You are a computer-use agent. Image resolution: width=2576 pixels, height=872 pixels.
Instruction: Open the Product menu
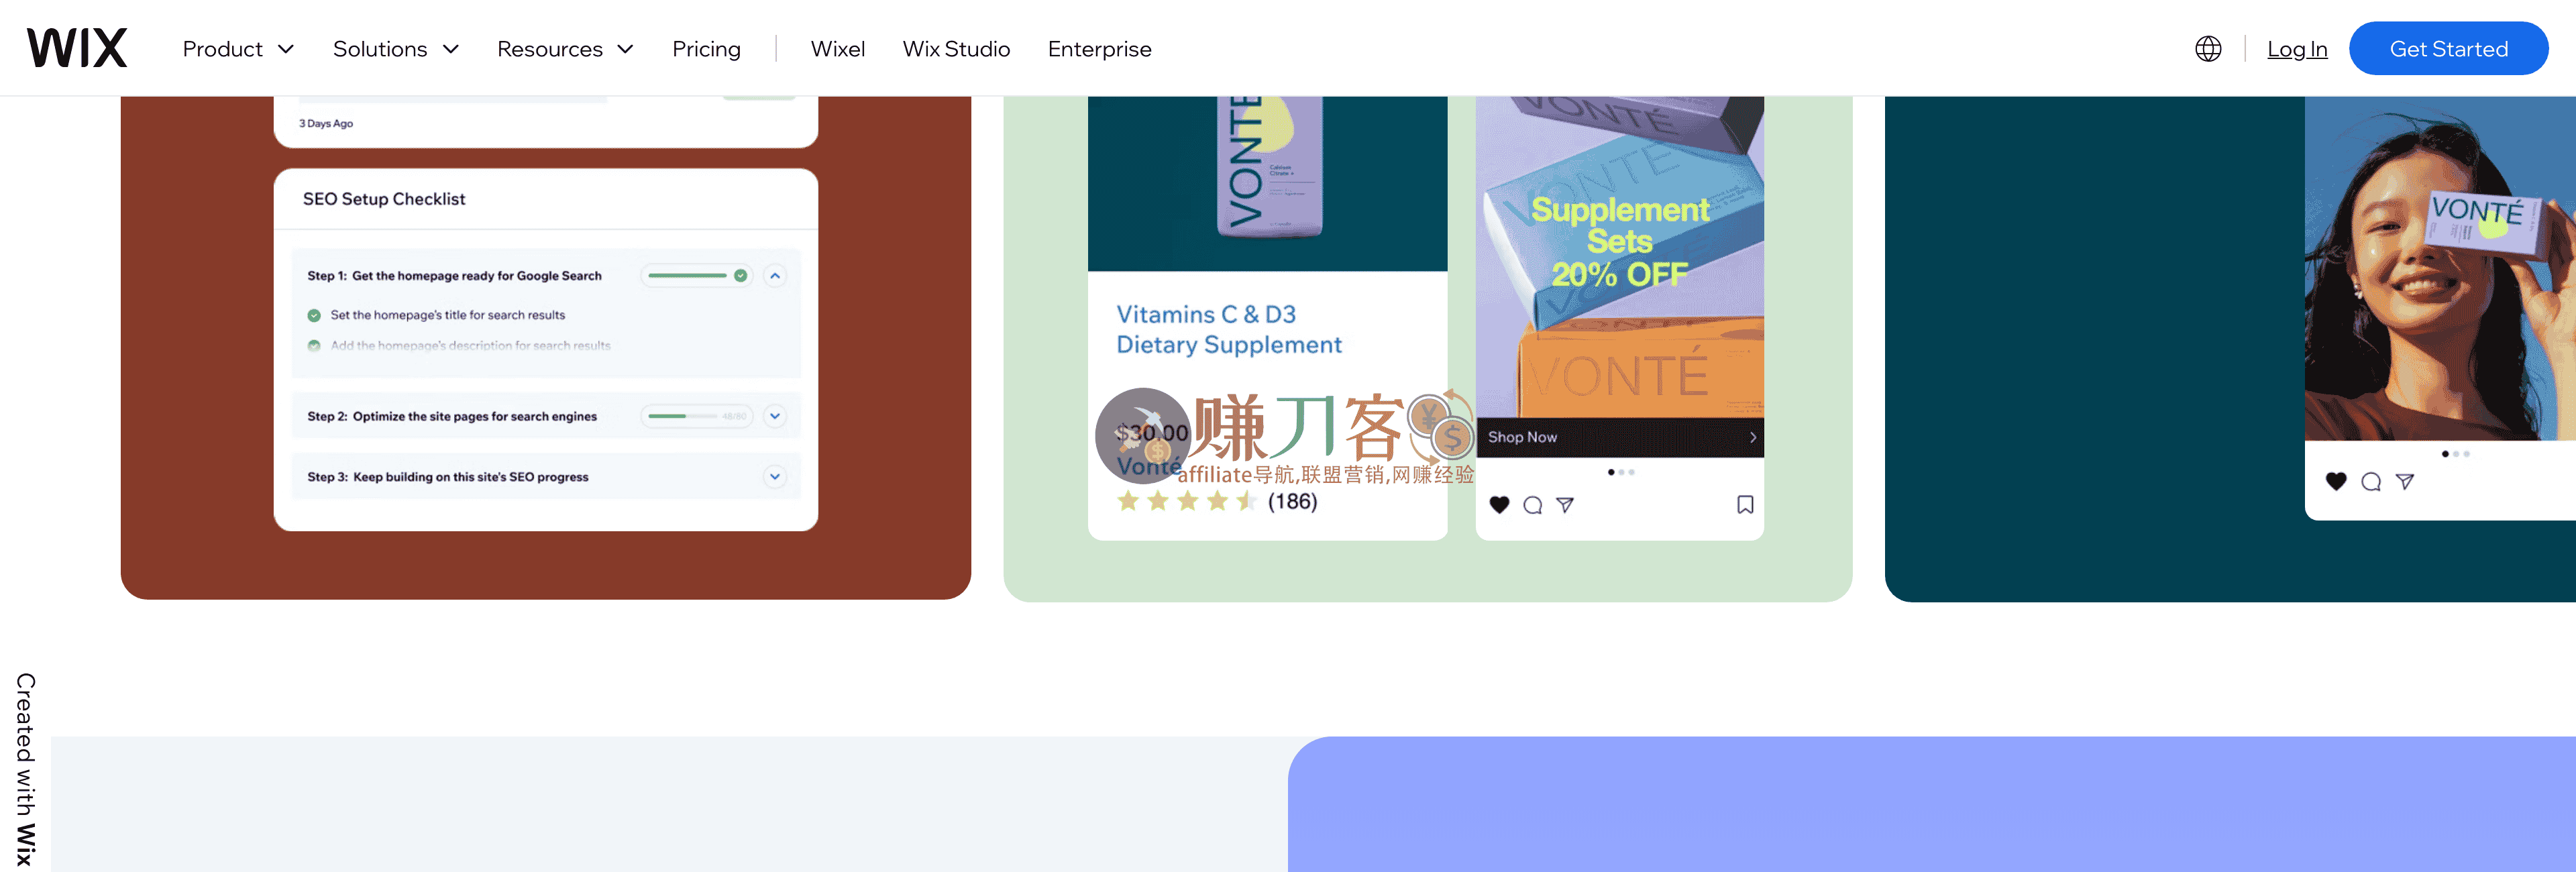pos(238,49)
